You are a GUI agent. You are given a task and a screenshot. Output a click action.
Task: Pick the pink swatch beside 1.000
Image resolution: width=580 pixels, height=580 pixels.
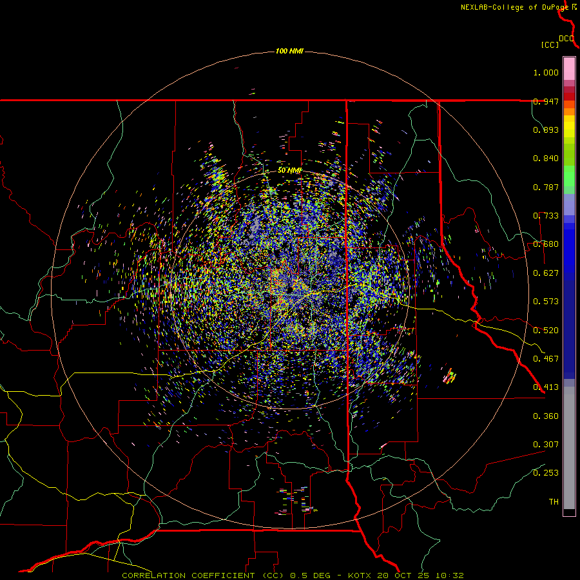pyautogui.click(x=569, y=69)
